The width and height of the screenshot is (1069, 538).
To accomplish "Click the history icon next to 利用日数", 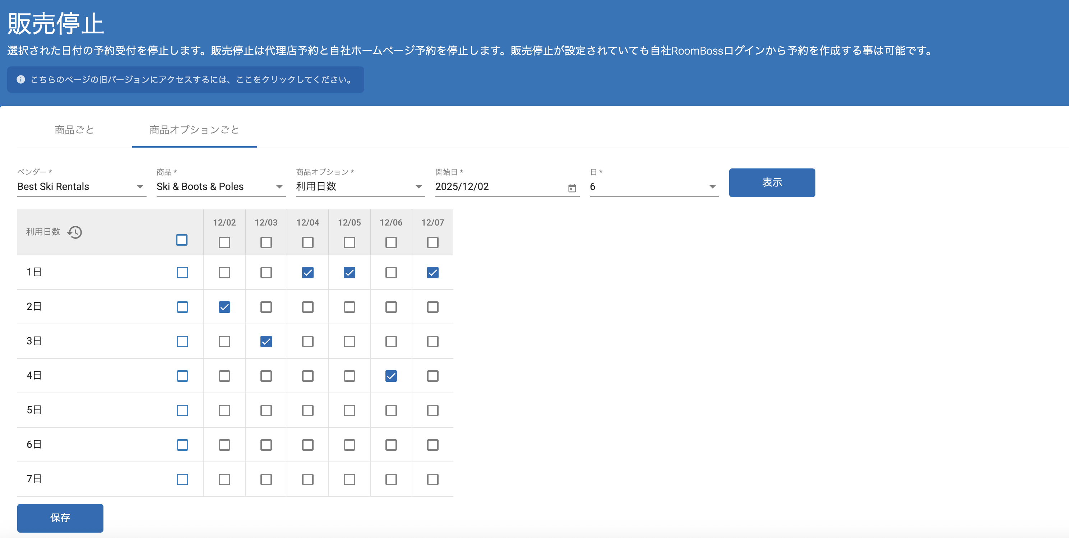I will point(75,232).
